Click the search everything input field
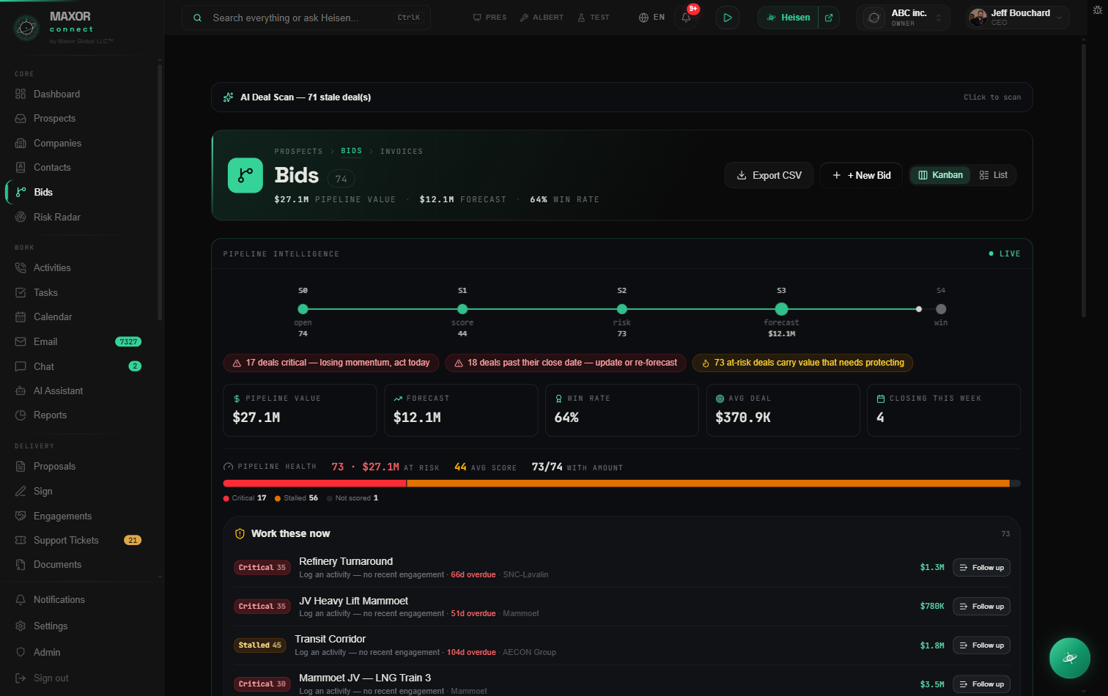 point(306,18)
